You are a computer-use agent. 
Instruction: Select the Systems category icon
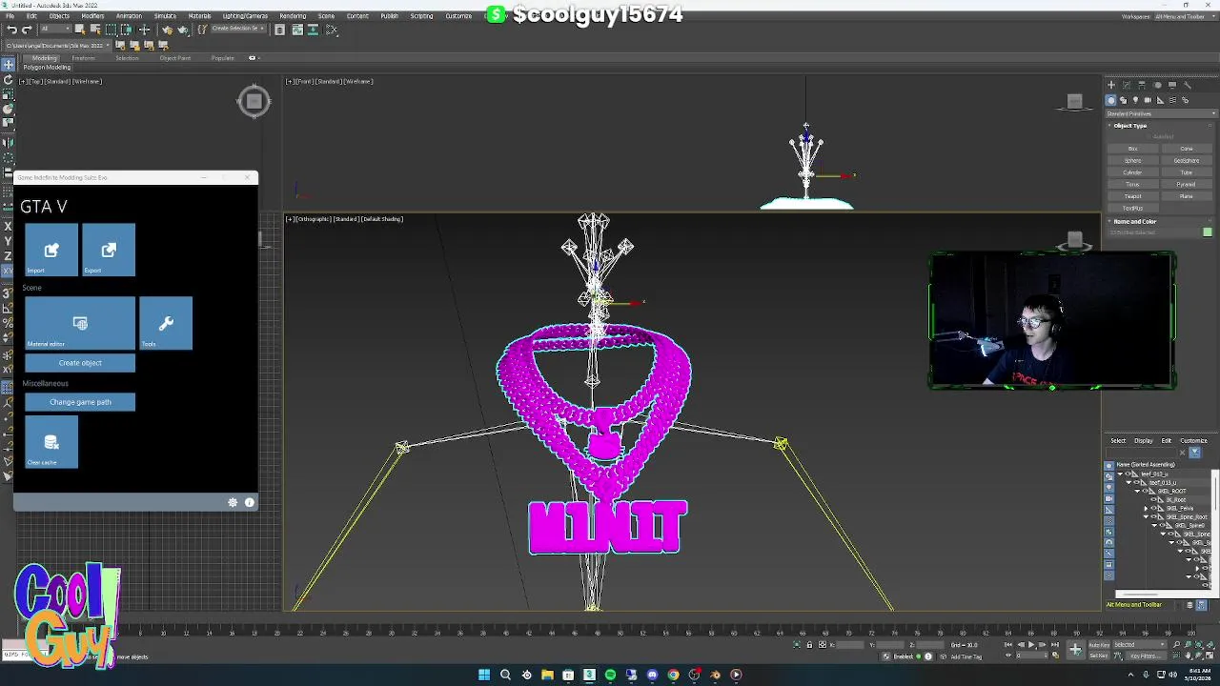click(x=1185, y=100)
